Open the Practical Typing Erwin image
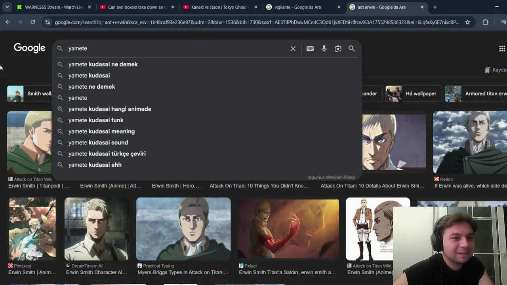The image size is (507, 285). click(x=183, y=229)
